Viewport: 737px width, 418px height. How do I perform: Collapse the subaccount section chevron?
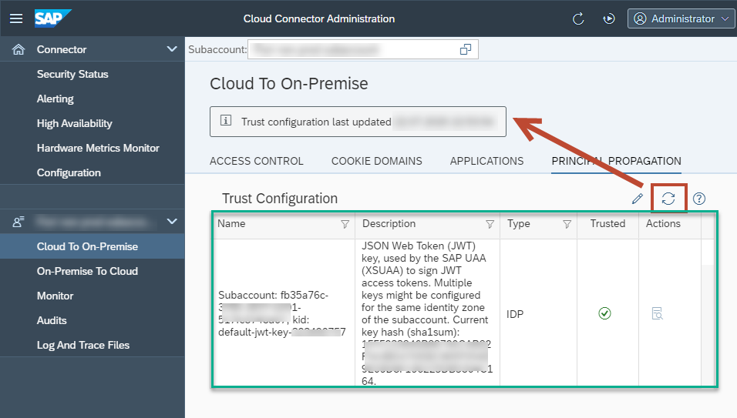point(172,221)
